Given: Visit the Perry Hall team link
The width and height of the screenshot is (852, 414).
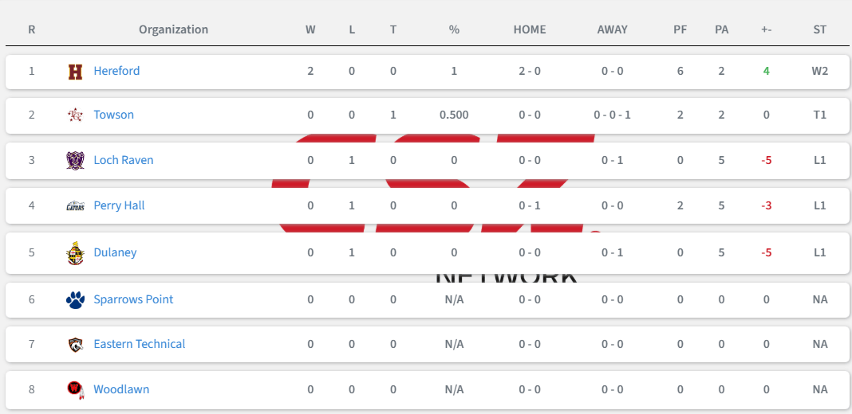Looking at the screenshot, I should [x=119, y=205].
